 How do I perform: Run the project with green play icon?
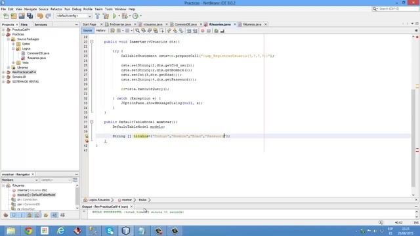click(114, 16)
